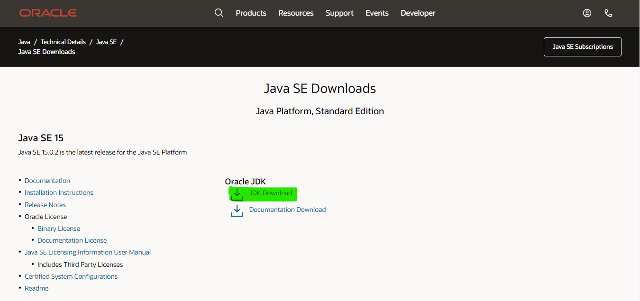Open the Technical Details breadcrumb

[x=63, y=42]
